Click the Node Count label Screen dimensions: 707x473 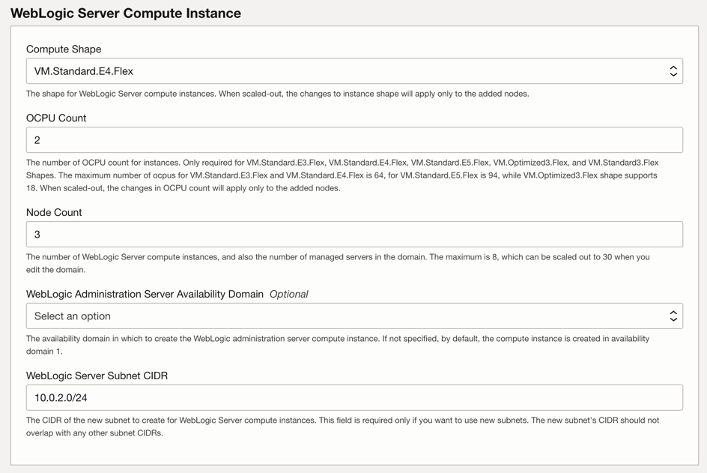[54, 213]
